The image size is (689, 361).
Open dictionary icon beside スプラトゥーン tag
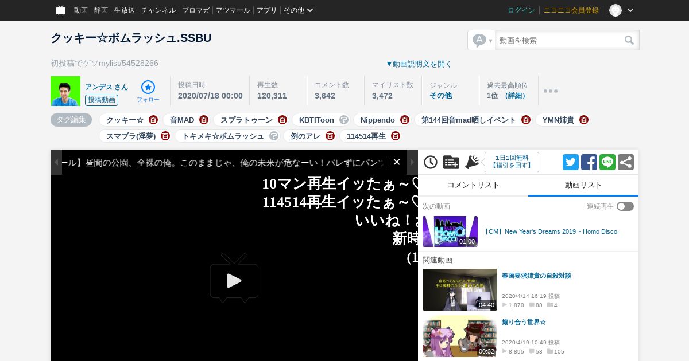282,120
